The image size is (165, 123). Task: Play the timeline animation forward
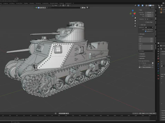click(x=65, y=113)
